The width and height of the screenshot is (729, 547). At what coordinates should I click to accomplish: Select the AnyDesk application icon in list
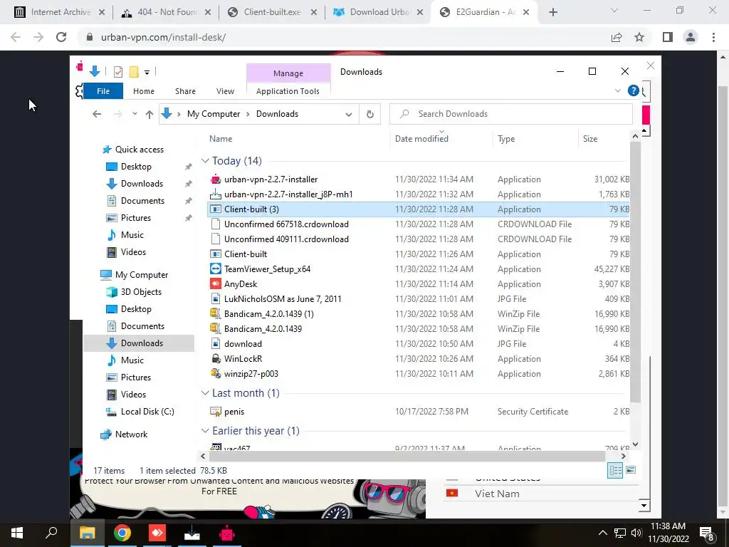coord(215,283)
